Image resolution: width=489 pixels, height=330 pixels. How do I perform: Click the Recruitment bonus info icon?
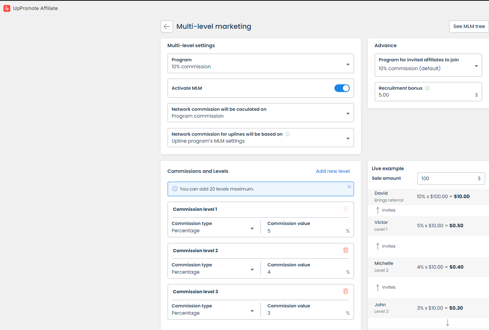[x=427, y=88]
